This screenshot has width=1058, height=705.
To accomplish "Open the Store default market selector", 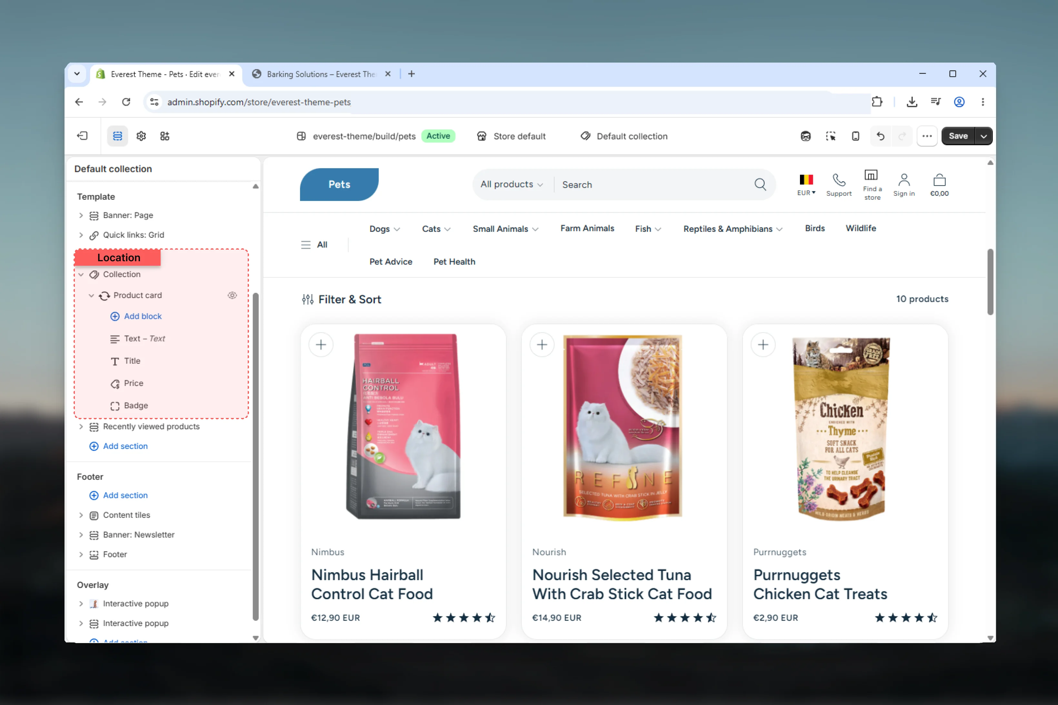I will tap(511, 136).
